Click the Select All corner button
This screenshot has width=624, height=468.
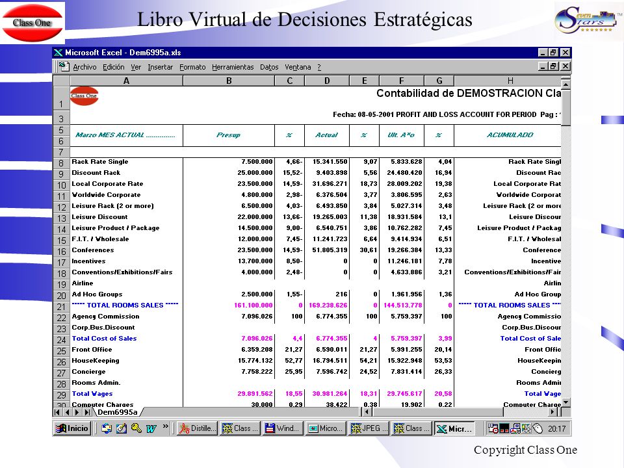(x=61, y=81)
